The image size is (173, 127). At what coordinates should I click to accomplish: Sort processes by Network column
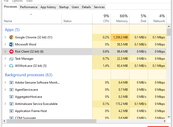tap(157, 19)
